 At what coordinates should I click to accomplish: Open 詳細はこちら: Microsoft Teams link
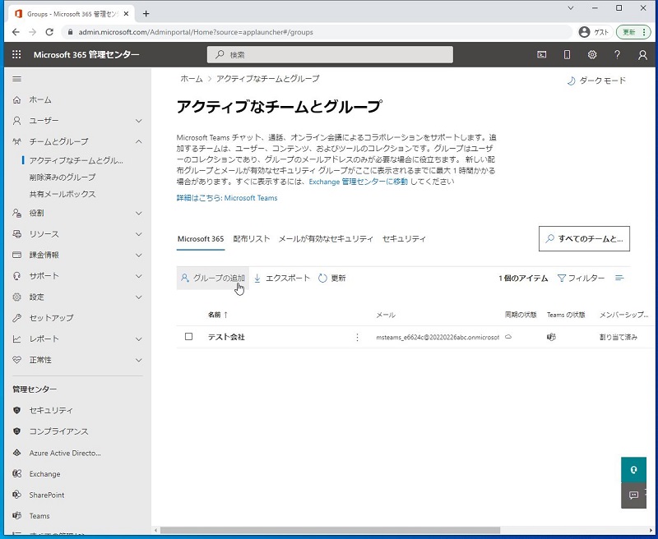tap(227, 198)
